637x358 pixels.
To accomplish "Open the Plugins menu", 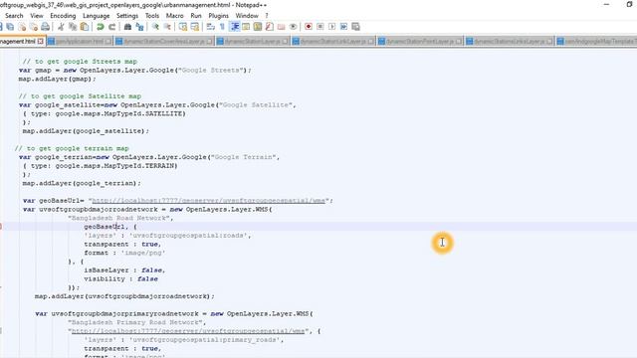I will coord(219,16).
